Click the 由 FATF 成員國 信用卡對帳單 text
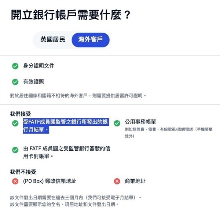Screen dimensions: 220x213 tap(66, 153)
